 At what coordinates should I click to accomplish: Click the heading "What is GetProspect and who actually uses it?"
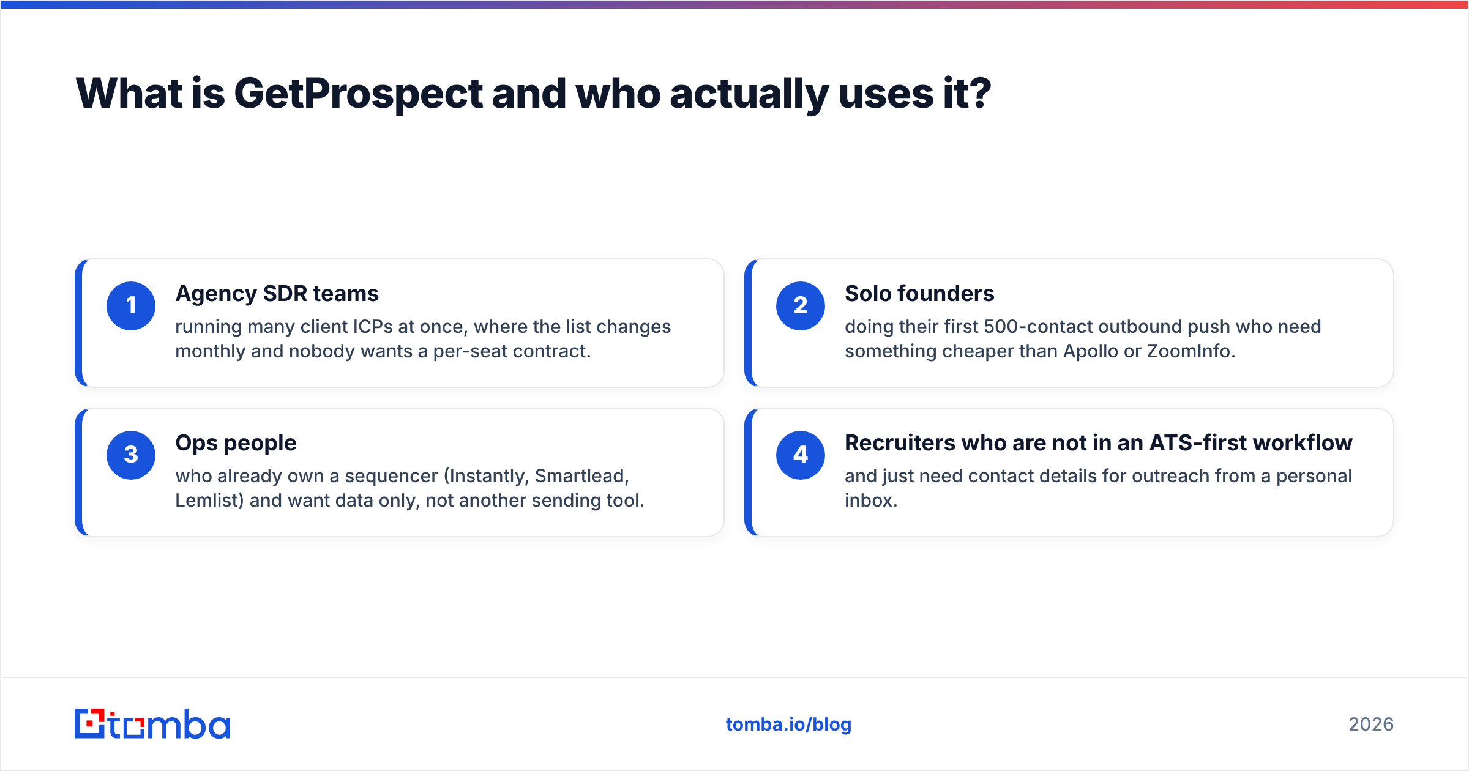(x=533, y=94)
